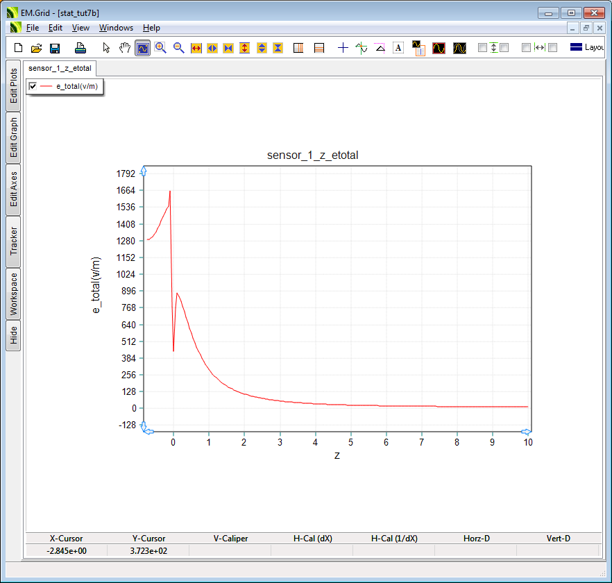This screenshot has height=583, width=612.
Task: Click the Save (floppy disk) icon
Action: [55, 48]
